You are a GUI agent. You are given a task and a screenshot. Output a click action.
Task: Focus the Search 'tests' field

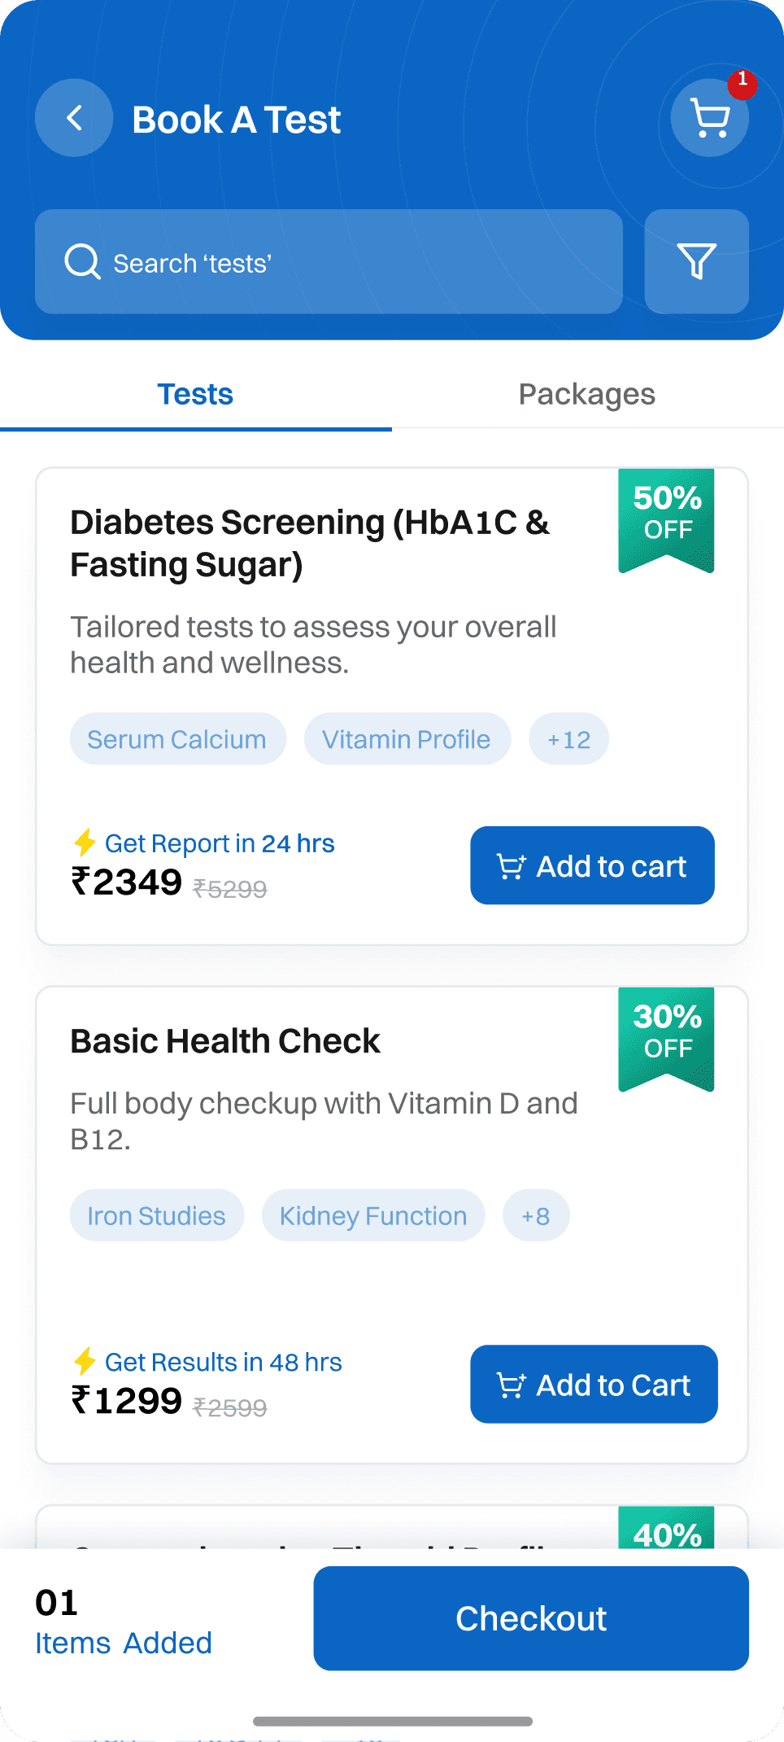pyautogui.click(x=342, y=262)
